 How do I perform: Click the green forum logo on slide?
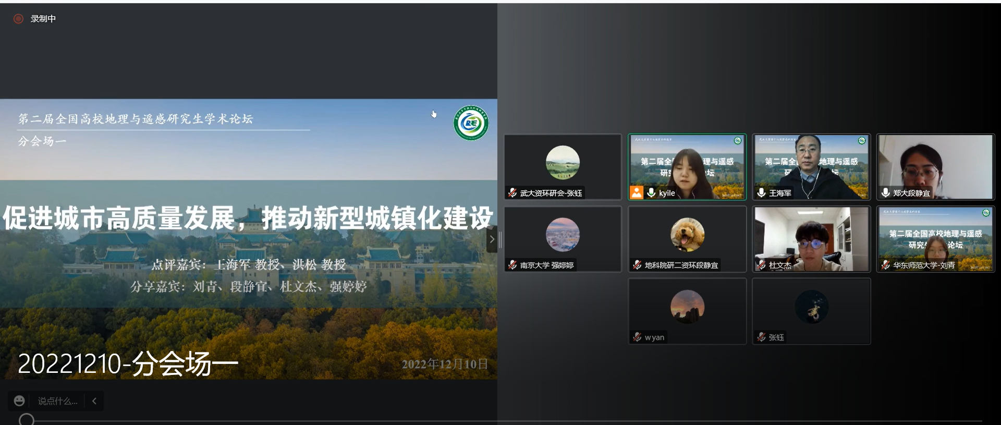tap(471, 123)
